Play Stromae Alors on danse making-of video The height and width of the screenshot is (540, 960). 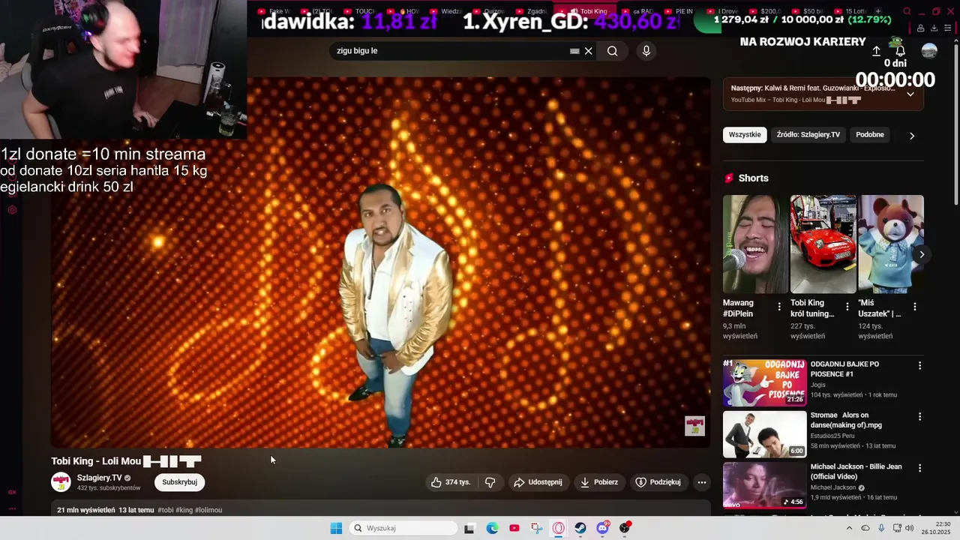764,433
